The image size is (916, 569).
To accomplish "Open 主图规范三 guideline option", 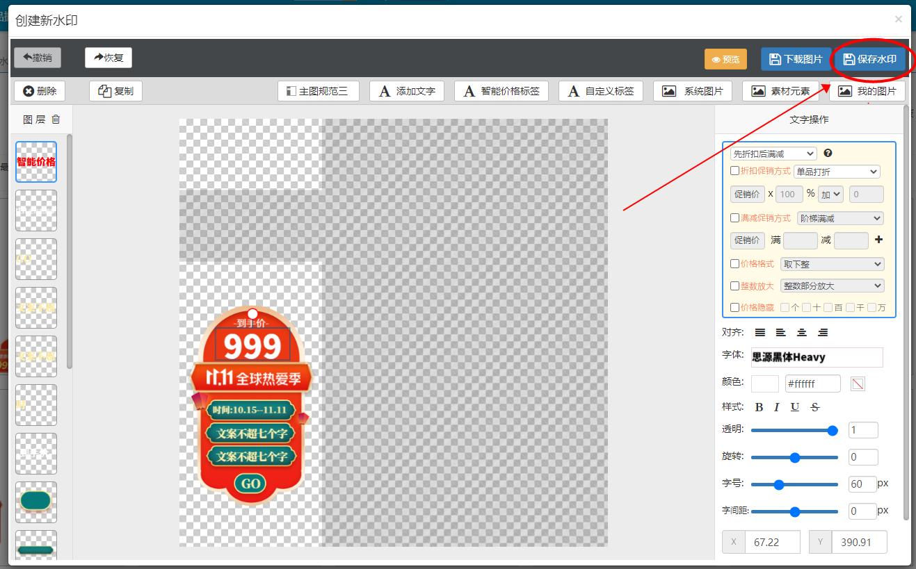I will [318, 91].
